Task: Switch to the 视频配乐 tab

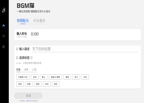Action: [23, 21]
